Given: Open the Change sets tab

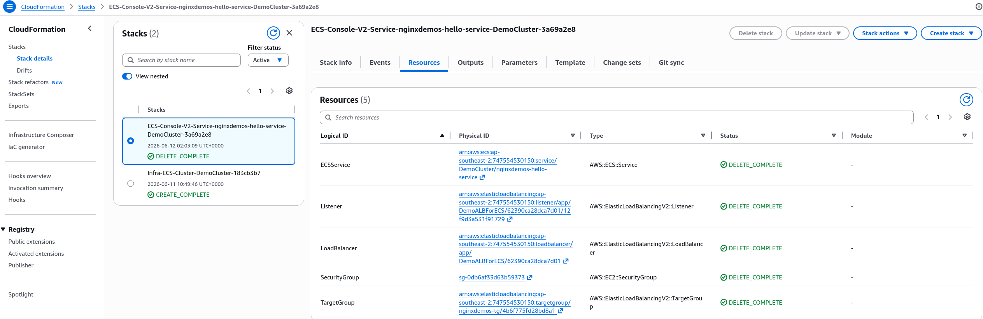Looking at the screenshot, I should [622, 62].
